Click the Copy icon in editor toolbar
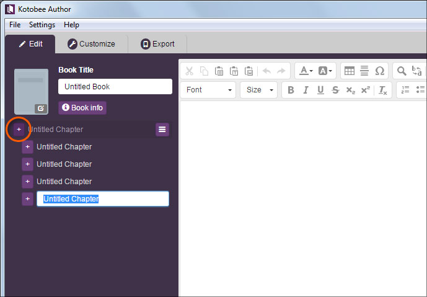This screenshot has width=427, height=297. [204, 71]
